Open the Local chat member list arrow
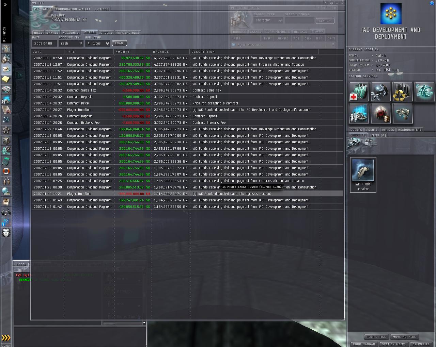Image resolution: width=436 pixels, height=347 pixels. click(144, 323)
